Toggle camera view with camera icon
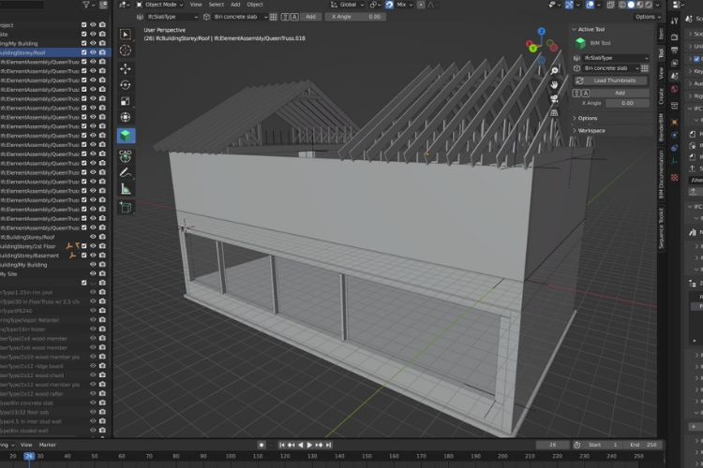The width and height of the screenshot is (703, 468). point(554,99)
